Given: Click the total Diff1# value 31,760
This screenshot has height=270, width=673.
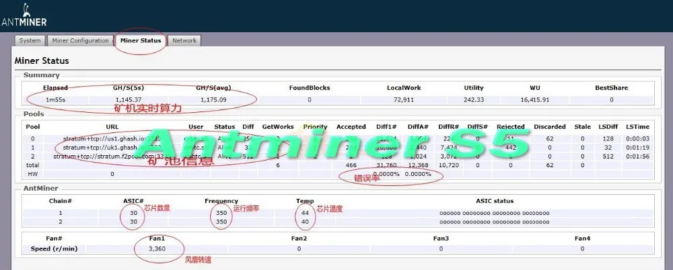Looking at the screenshot, I should point(387,165).
